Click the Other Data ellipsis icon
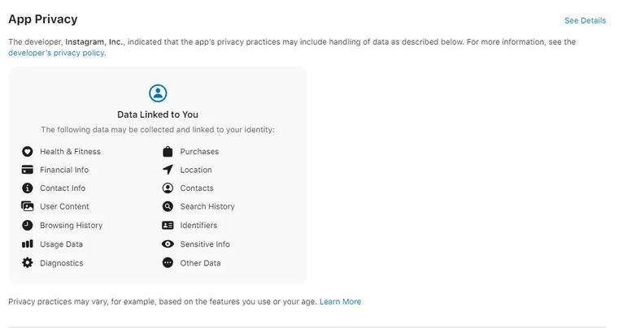Image resolution: width=618 pixels, height=328 pixels. (168, 263)
